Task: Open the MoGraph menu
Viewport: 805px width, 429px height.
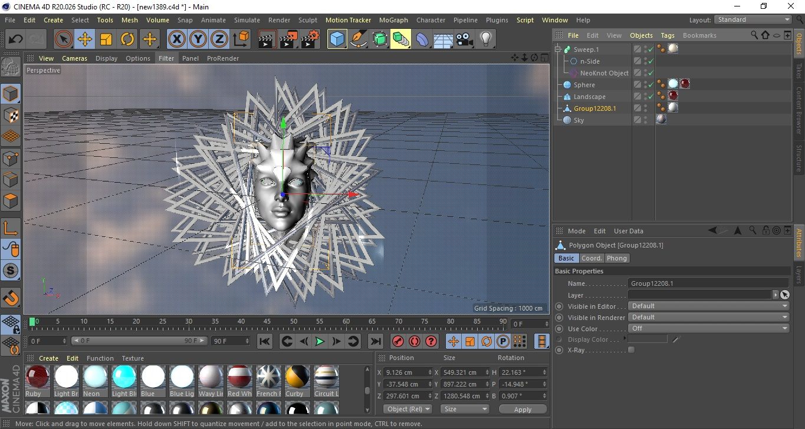Action: 393,20
